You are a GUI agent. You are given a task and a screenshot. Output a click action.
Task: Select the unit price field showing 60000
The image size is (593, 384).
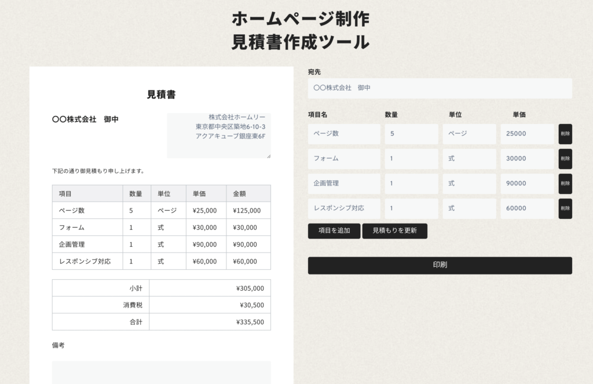(x=527, y=209)
